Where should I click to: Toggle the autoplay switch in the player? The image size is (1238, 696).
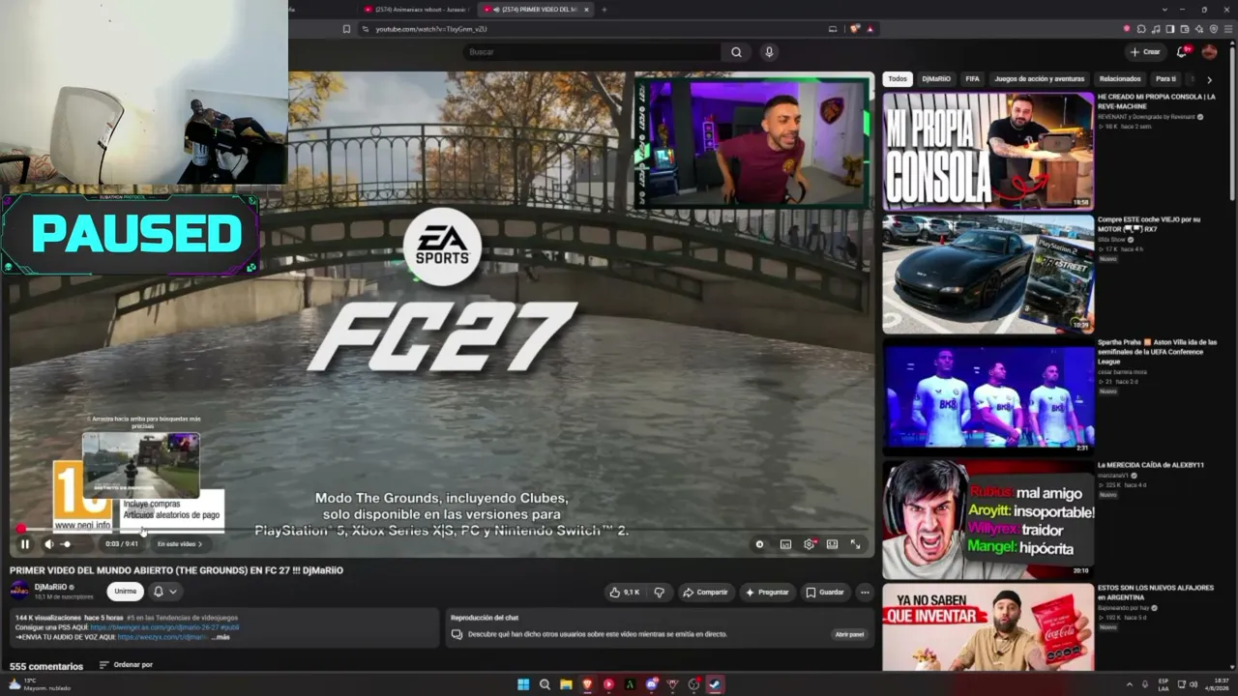760,544
